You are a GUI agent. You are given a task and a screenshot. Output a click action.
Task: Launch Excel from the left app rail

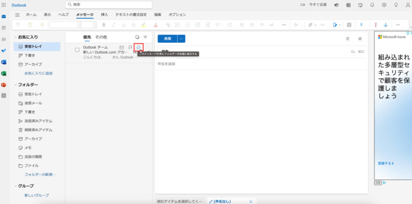click(4, 73)
